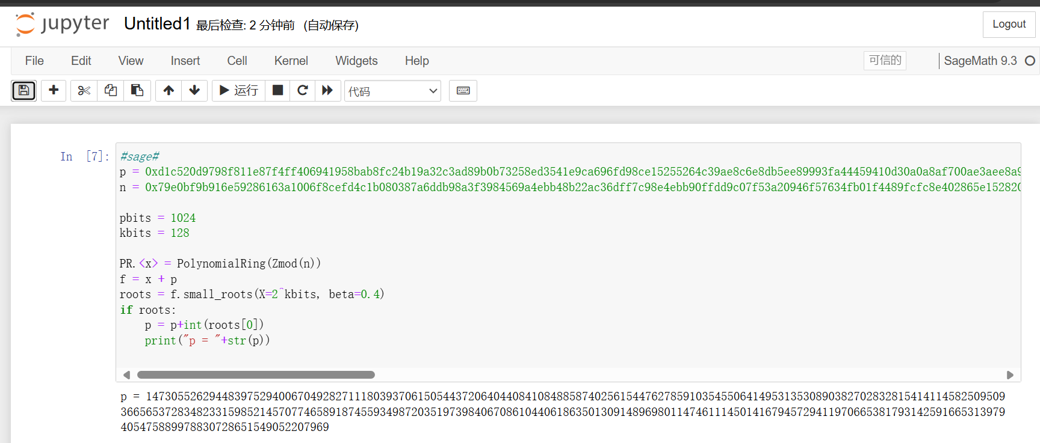Click the p = 0xd1c520... hex line
1040x443 pixels.
pos(570,171)
